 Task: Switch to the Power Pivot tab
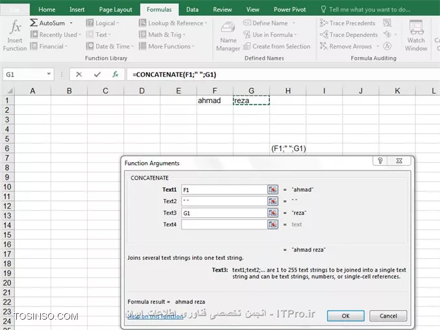pos(289,10)
